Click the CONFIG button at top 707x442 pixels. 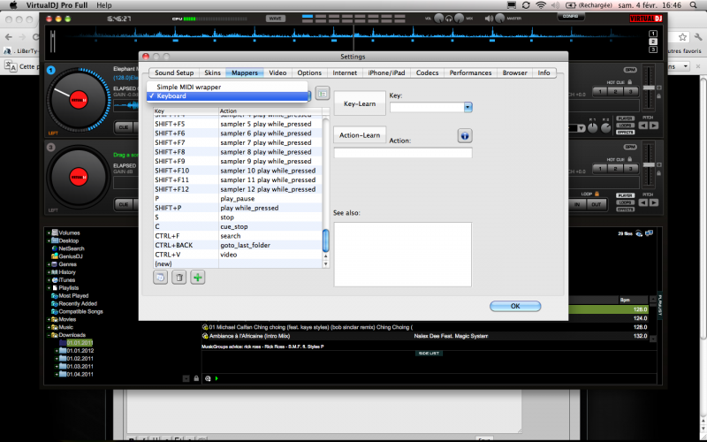pyautogui.click(x=572, y=16)
